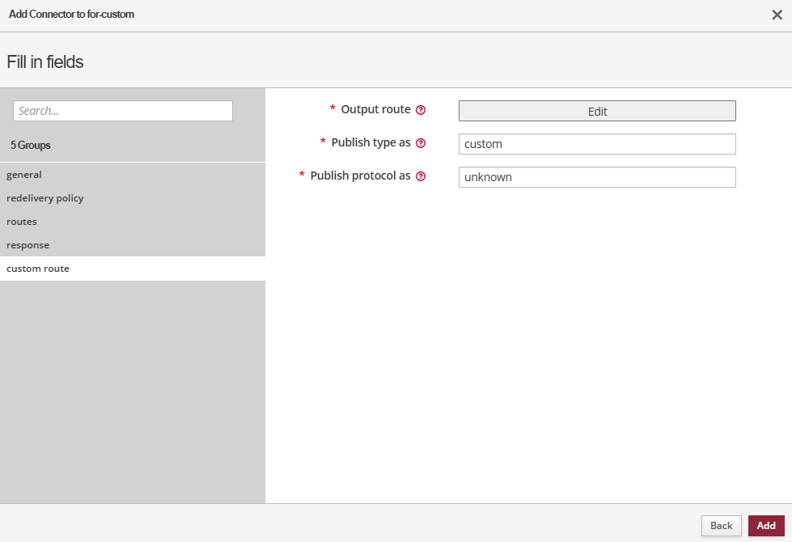Image resolution: width=792 pixels, height=542 pixels.
Task: Click the help icon next to Output route
Action: [x=421, y=110]
